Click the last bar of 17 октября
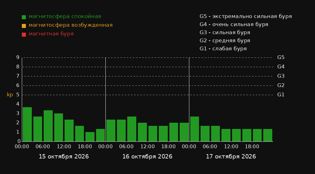This screenshot has width=315, height=174. (268, 135)
